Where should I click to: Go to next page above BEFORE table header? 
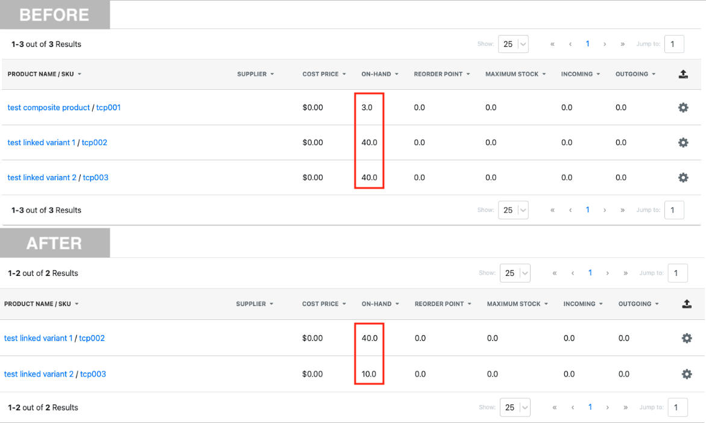pyautogui.click(x=605, y=44)
